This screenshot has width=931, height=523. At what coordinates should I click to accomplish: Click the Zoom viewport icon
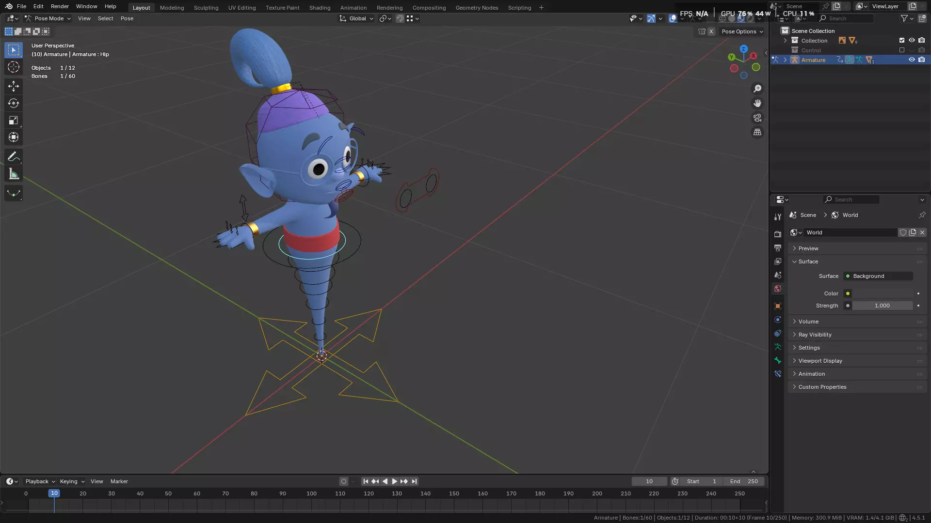pos(757,89)
